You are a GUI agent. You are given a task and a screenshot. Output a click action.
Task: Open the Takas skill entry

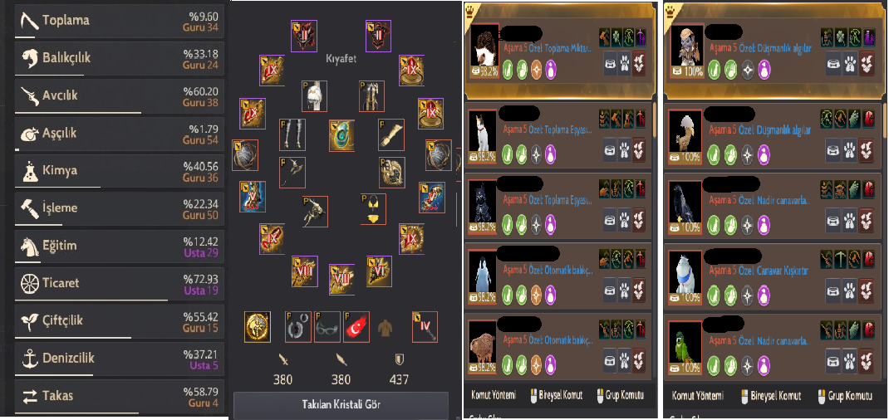[x=119, y=396]
